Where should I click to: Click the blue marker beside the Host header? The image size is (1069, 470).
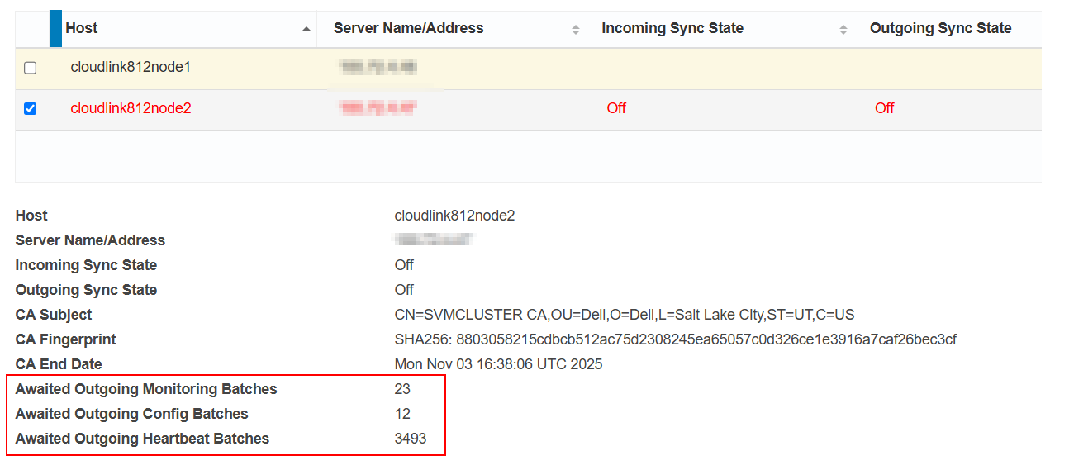(55, 28)
